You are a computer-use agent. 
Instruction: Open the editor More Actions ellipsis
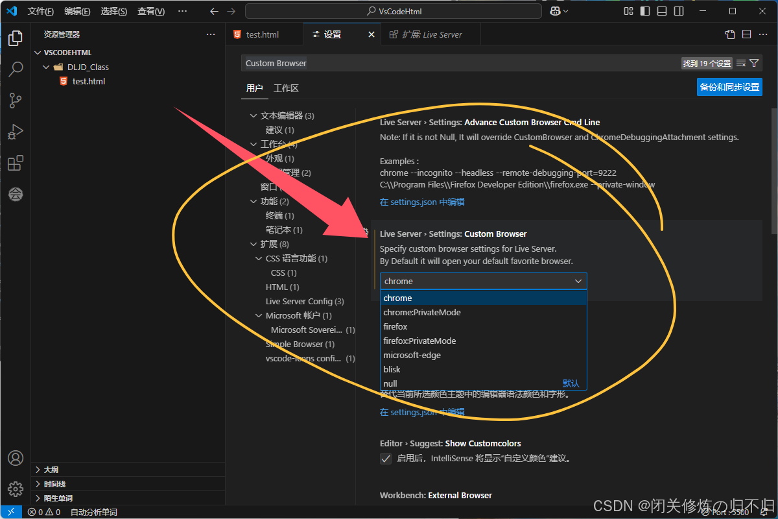(x=763, y=34)
